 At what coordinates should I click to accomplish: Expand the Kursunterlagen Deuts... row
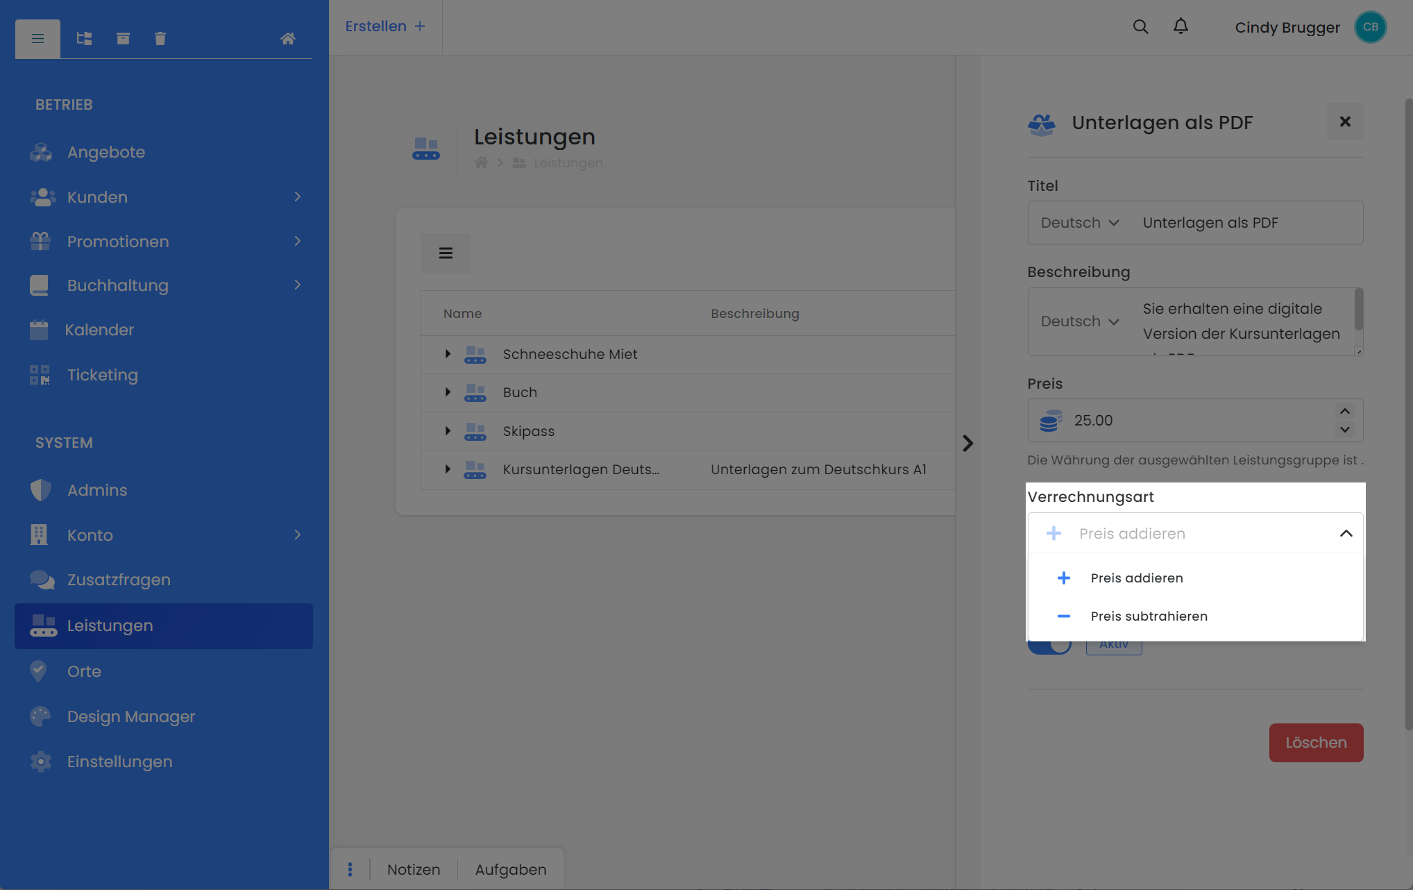click(448, 469)
